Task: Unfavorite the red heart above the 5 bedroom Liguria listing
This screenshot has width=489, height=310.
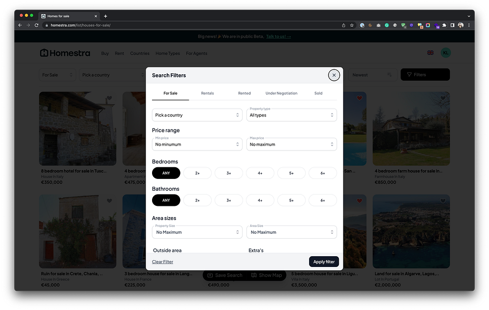Action: tap(359, 201)
